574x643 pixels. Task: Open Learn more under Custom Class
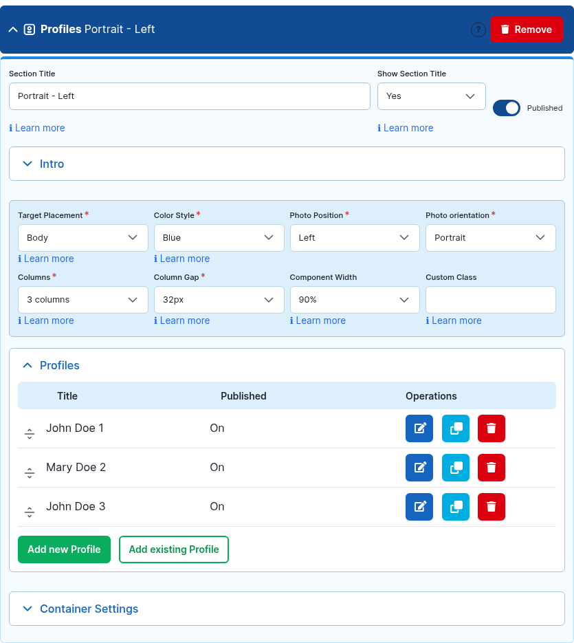(x=454, y=320)
